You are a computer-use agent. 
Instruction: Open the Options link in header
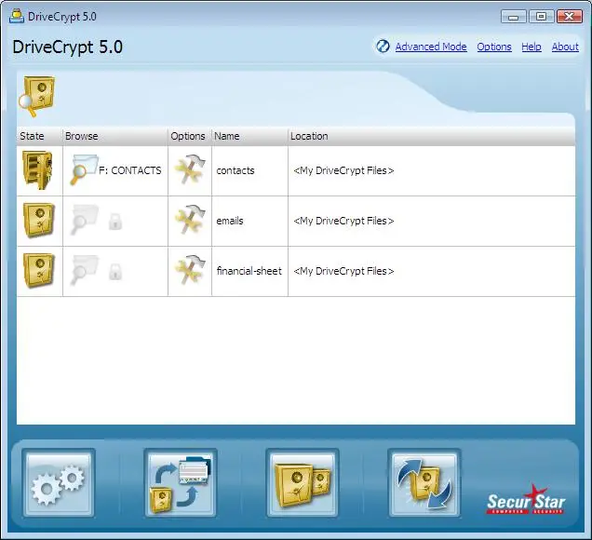[x=494, y=47]
